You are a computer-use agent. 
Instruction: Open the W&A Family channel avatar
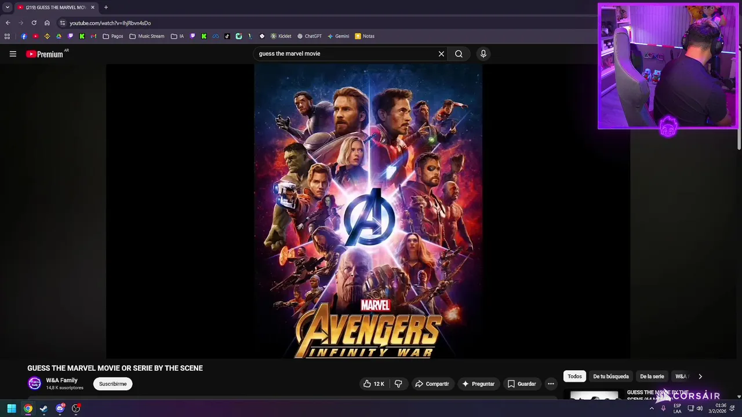[35, 383]
